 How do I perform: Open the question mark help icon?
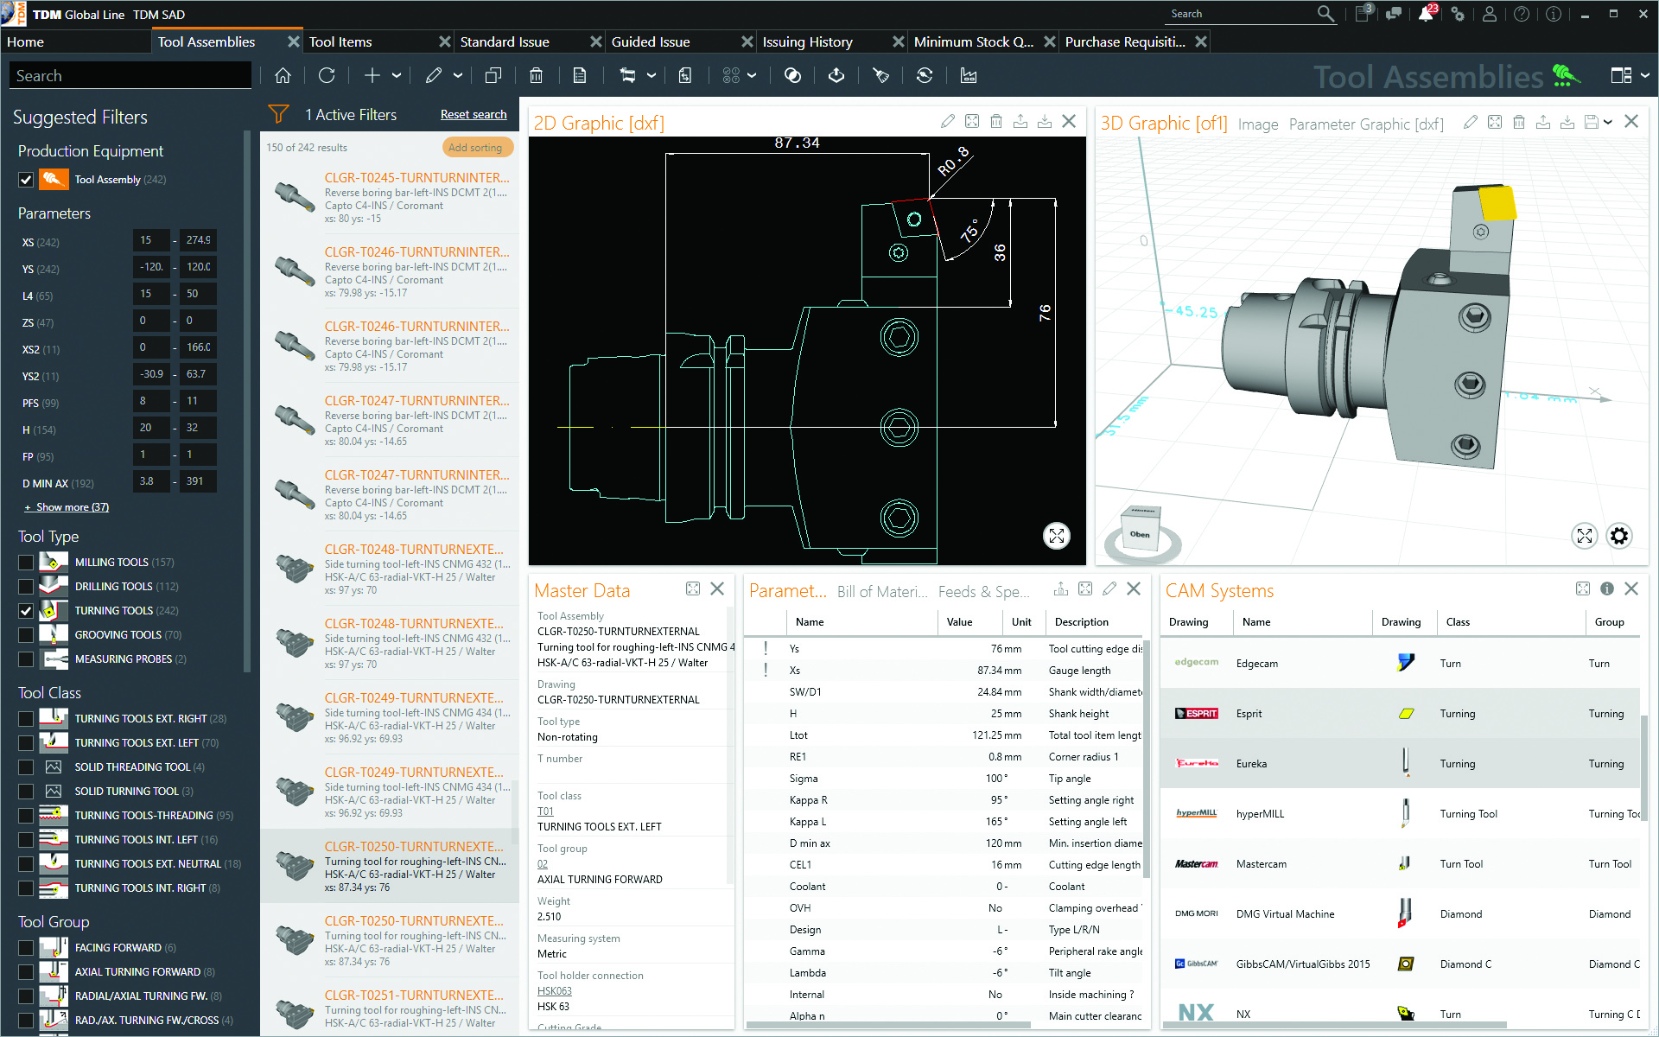[1522, 14]
